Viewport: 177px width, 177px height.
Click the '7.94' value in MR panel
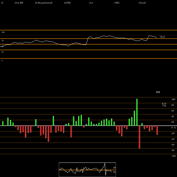(x=164, y=106)
